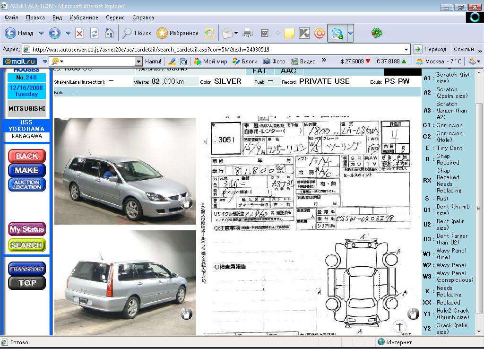Screen dimensions: 484x349
Task: Click the Skype toolbar icon
Action: tap(337, 33)
